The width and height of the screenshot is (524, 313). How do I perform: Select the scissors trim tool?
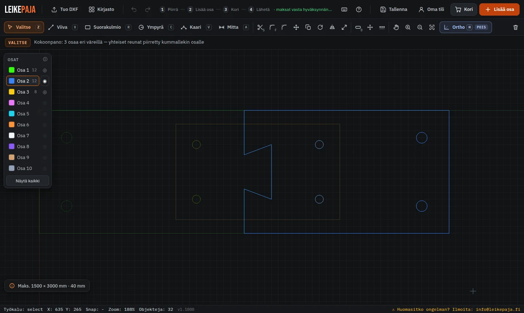pyautogui.click(x=261, y=27)
